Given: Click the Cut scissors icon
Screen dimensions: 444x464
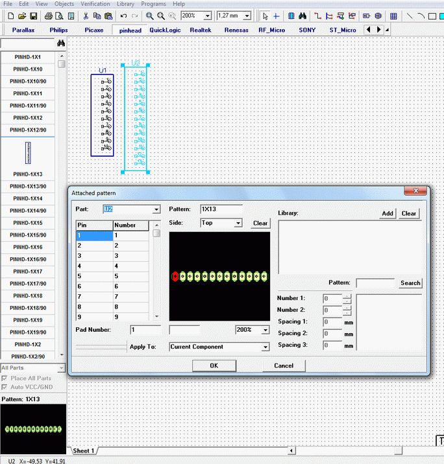Looking at the screenshot, I should [84, 16].
